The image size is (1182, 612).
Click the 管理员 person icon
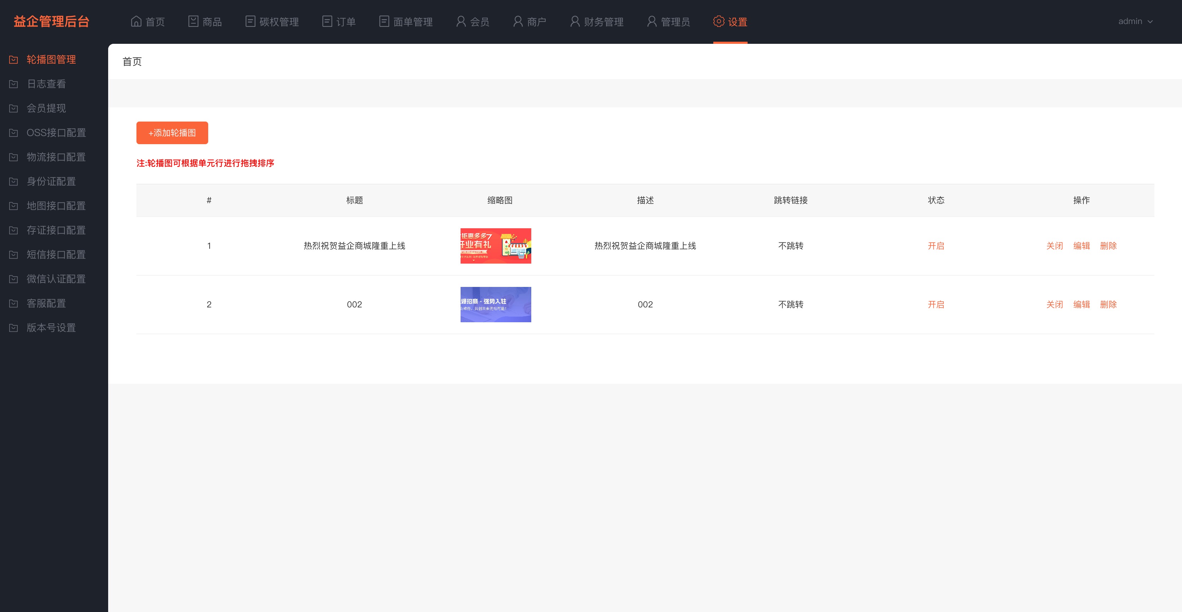tap(651, 22)
